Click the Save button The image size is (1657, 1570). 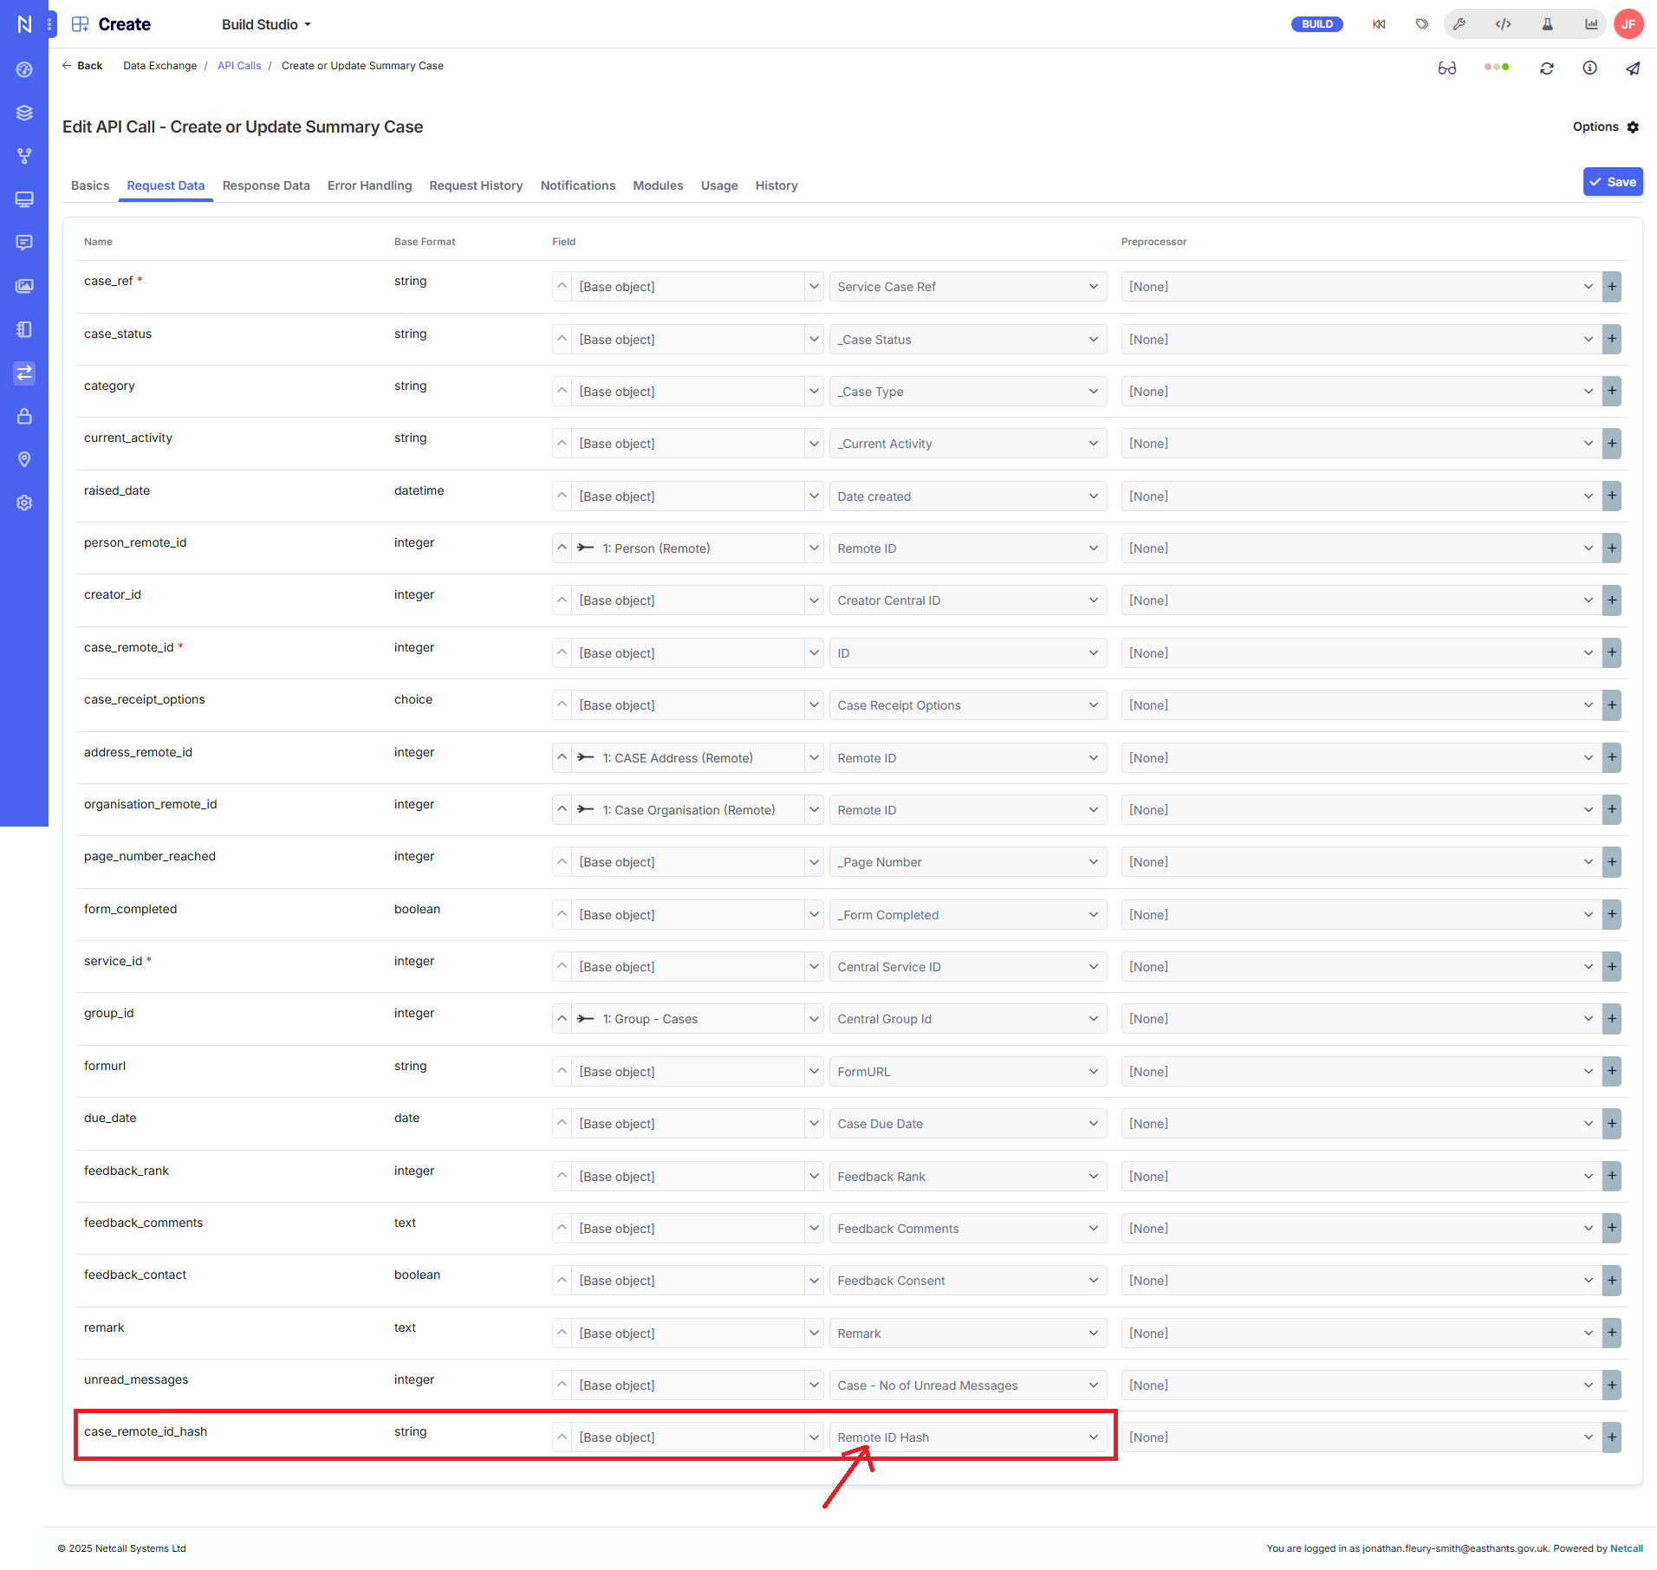1613,182
